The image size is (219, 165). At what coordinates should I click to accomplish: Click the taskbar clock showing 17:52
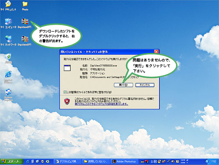coord(213,161)
